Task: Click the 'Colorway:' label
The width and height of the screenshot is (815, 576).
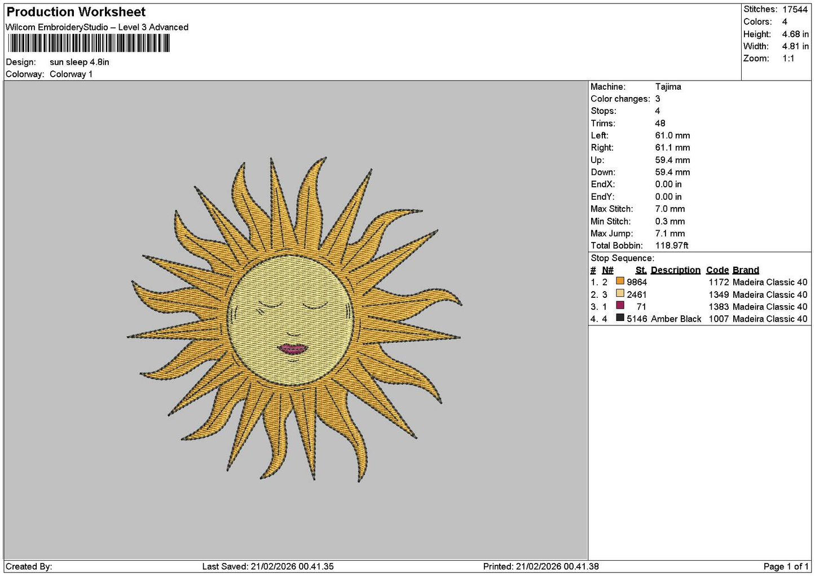Action: (x=25, y=74)
